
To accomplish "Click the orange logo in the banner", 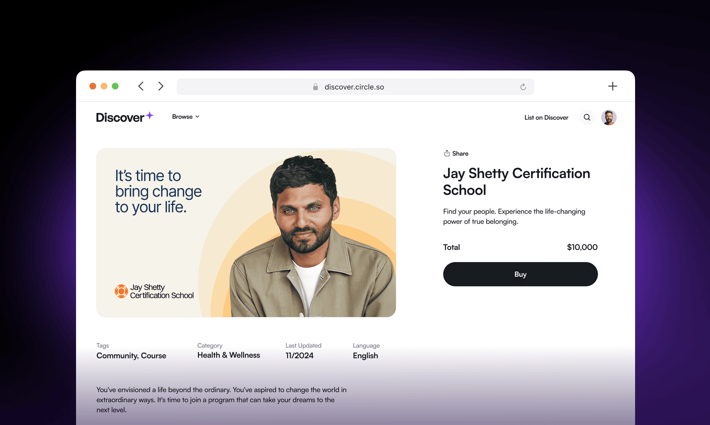I will click(121, 291).
